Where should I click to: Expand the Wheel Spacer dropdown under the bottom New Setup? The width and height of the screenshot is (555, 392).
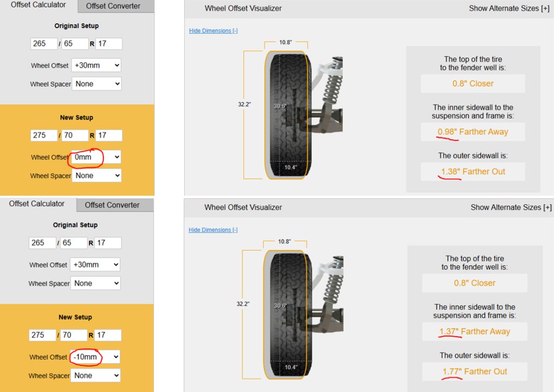tap(95, 375)
